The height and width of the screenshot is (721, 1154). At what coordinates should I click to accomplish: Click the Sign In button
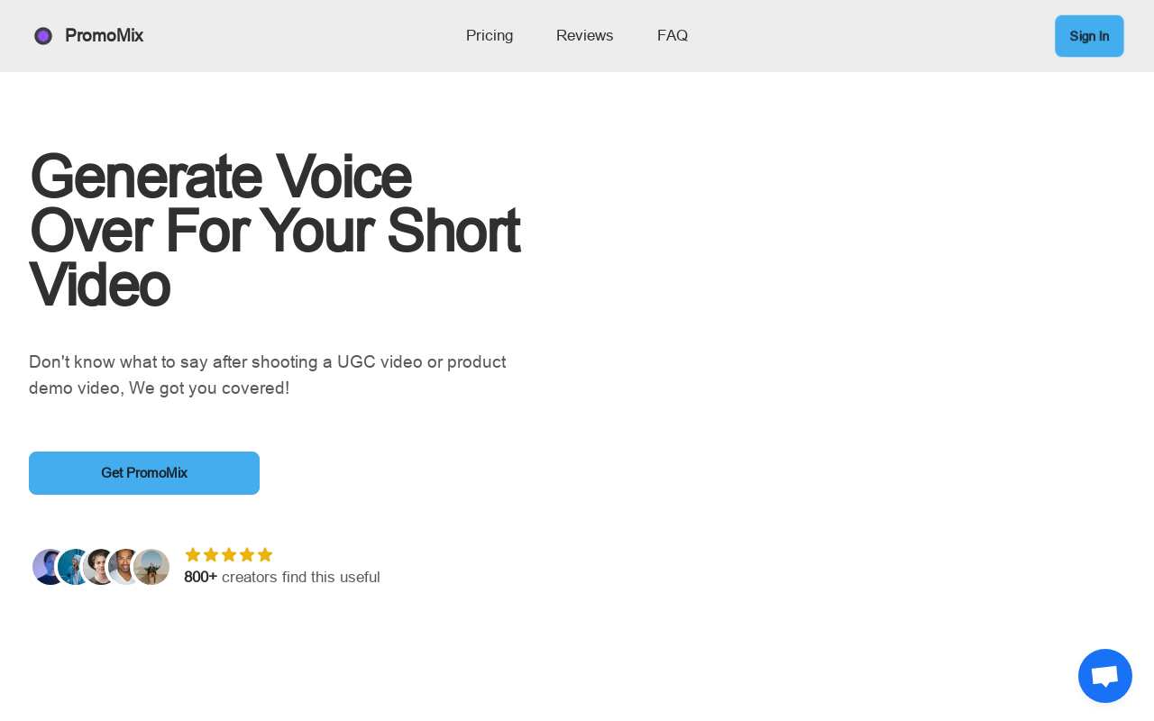pyautogui.click(x=1089, y=36)
